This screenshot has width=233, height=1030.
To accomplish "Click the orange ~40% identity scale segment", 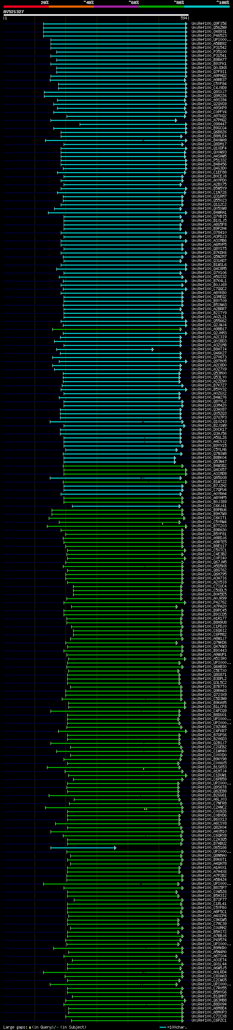I will click(71, 7).
